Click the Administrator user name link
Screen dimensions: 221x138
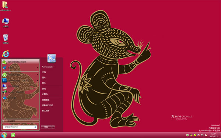coord(48,67)
